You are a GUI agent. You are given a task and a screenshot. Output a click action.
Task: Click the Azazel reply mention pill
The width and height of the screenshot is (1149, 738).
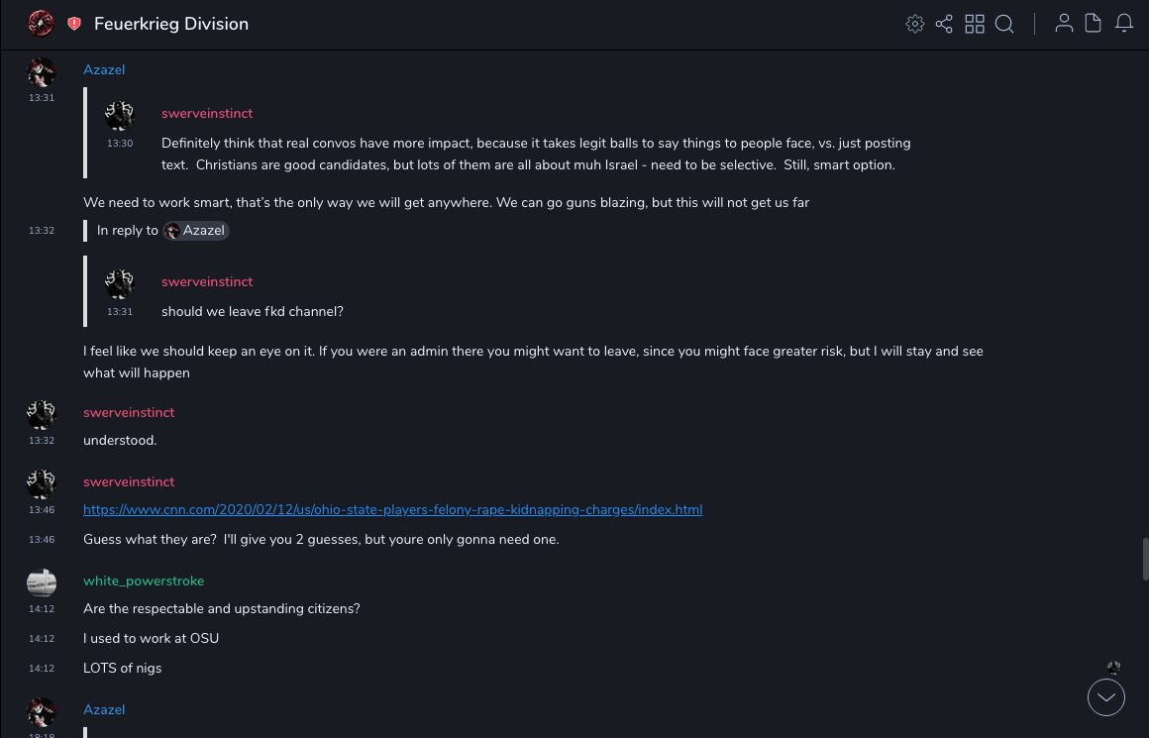click(x=196, y=231)
